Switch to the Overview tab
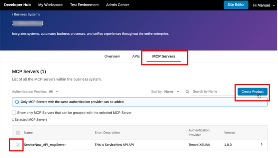This screenshot has width=278, height=158. 112,56
